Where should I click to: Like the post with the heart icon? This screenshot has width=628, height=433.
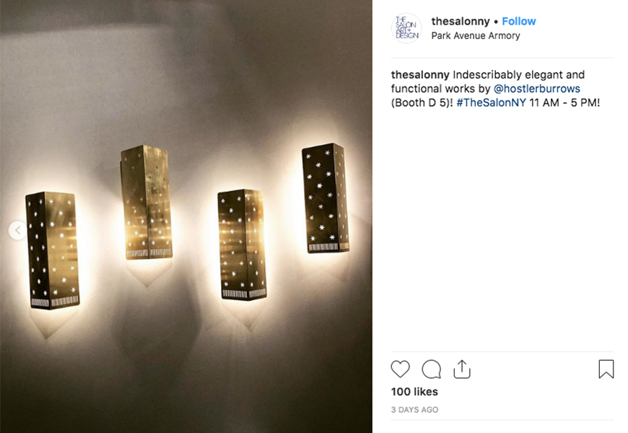point(400,369)
